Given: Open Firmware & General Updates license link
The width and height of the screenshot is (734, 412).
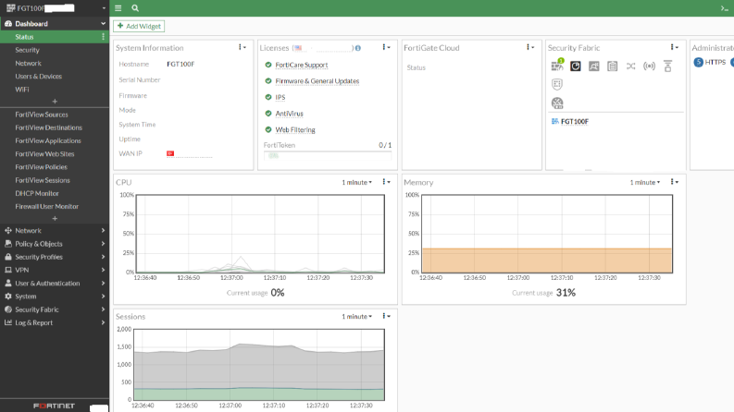Looking at the screenshot, I should (x=317, y=80).
